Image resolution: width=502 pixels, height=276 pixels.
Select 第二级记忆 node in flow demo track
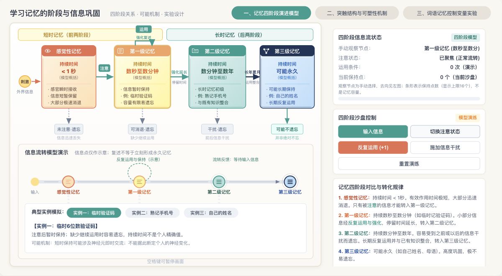218,182
